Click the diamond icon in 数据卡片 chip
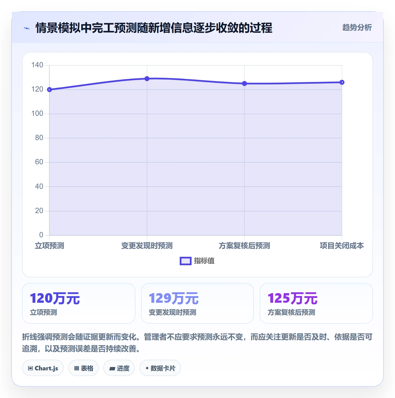This screenshot has width=395, height=398. (147, 368)
